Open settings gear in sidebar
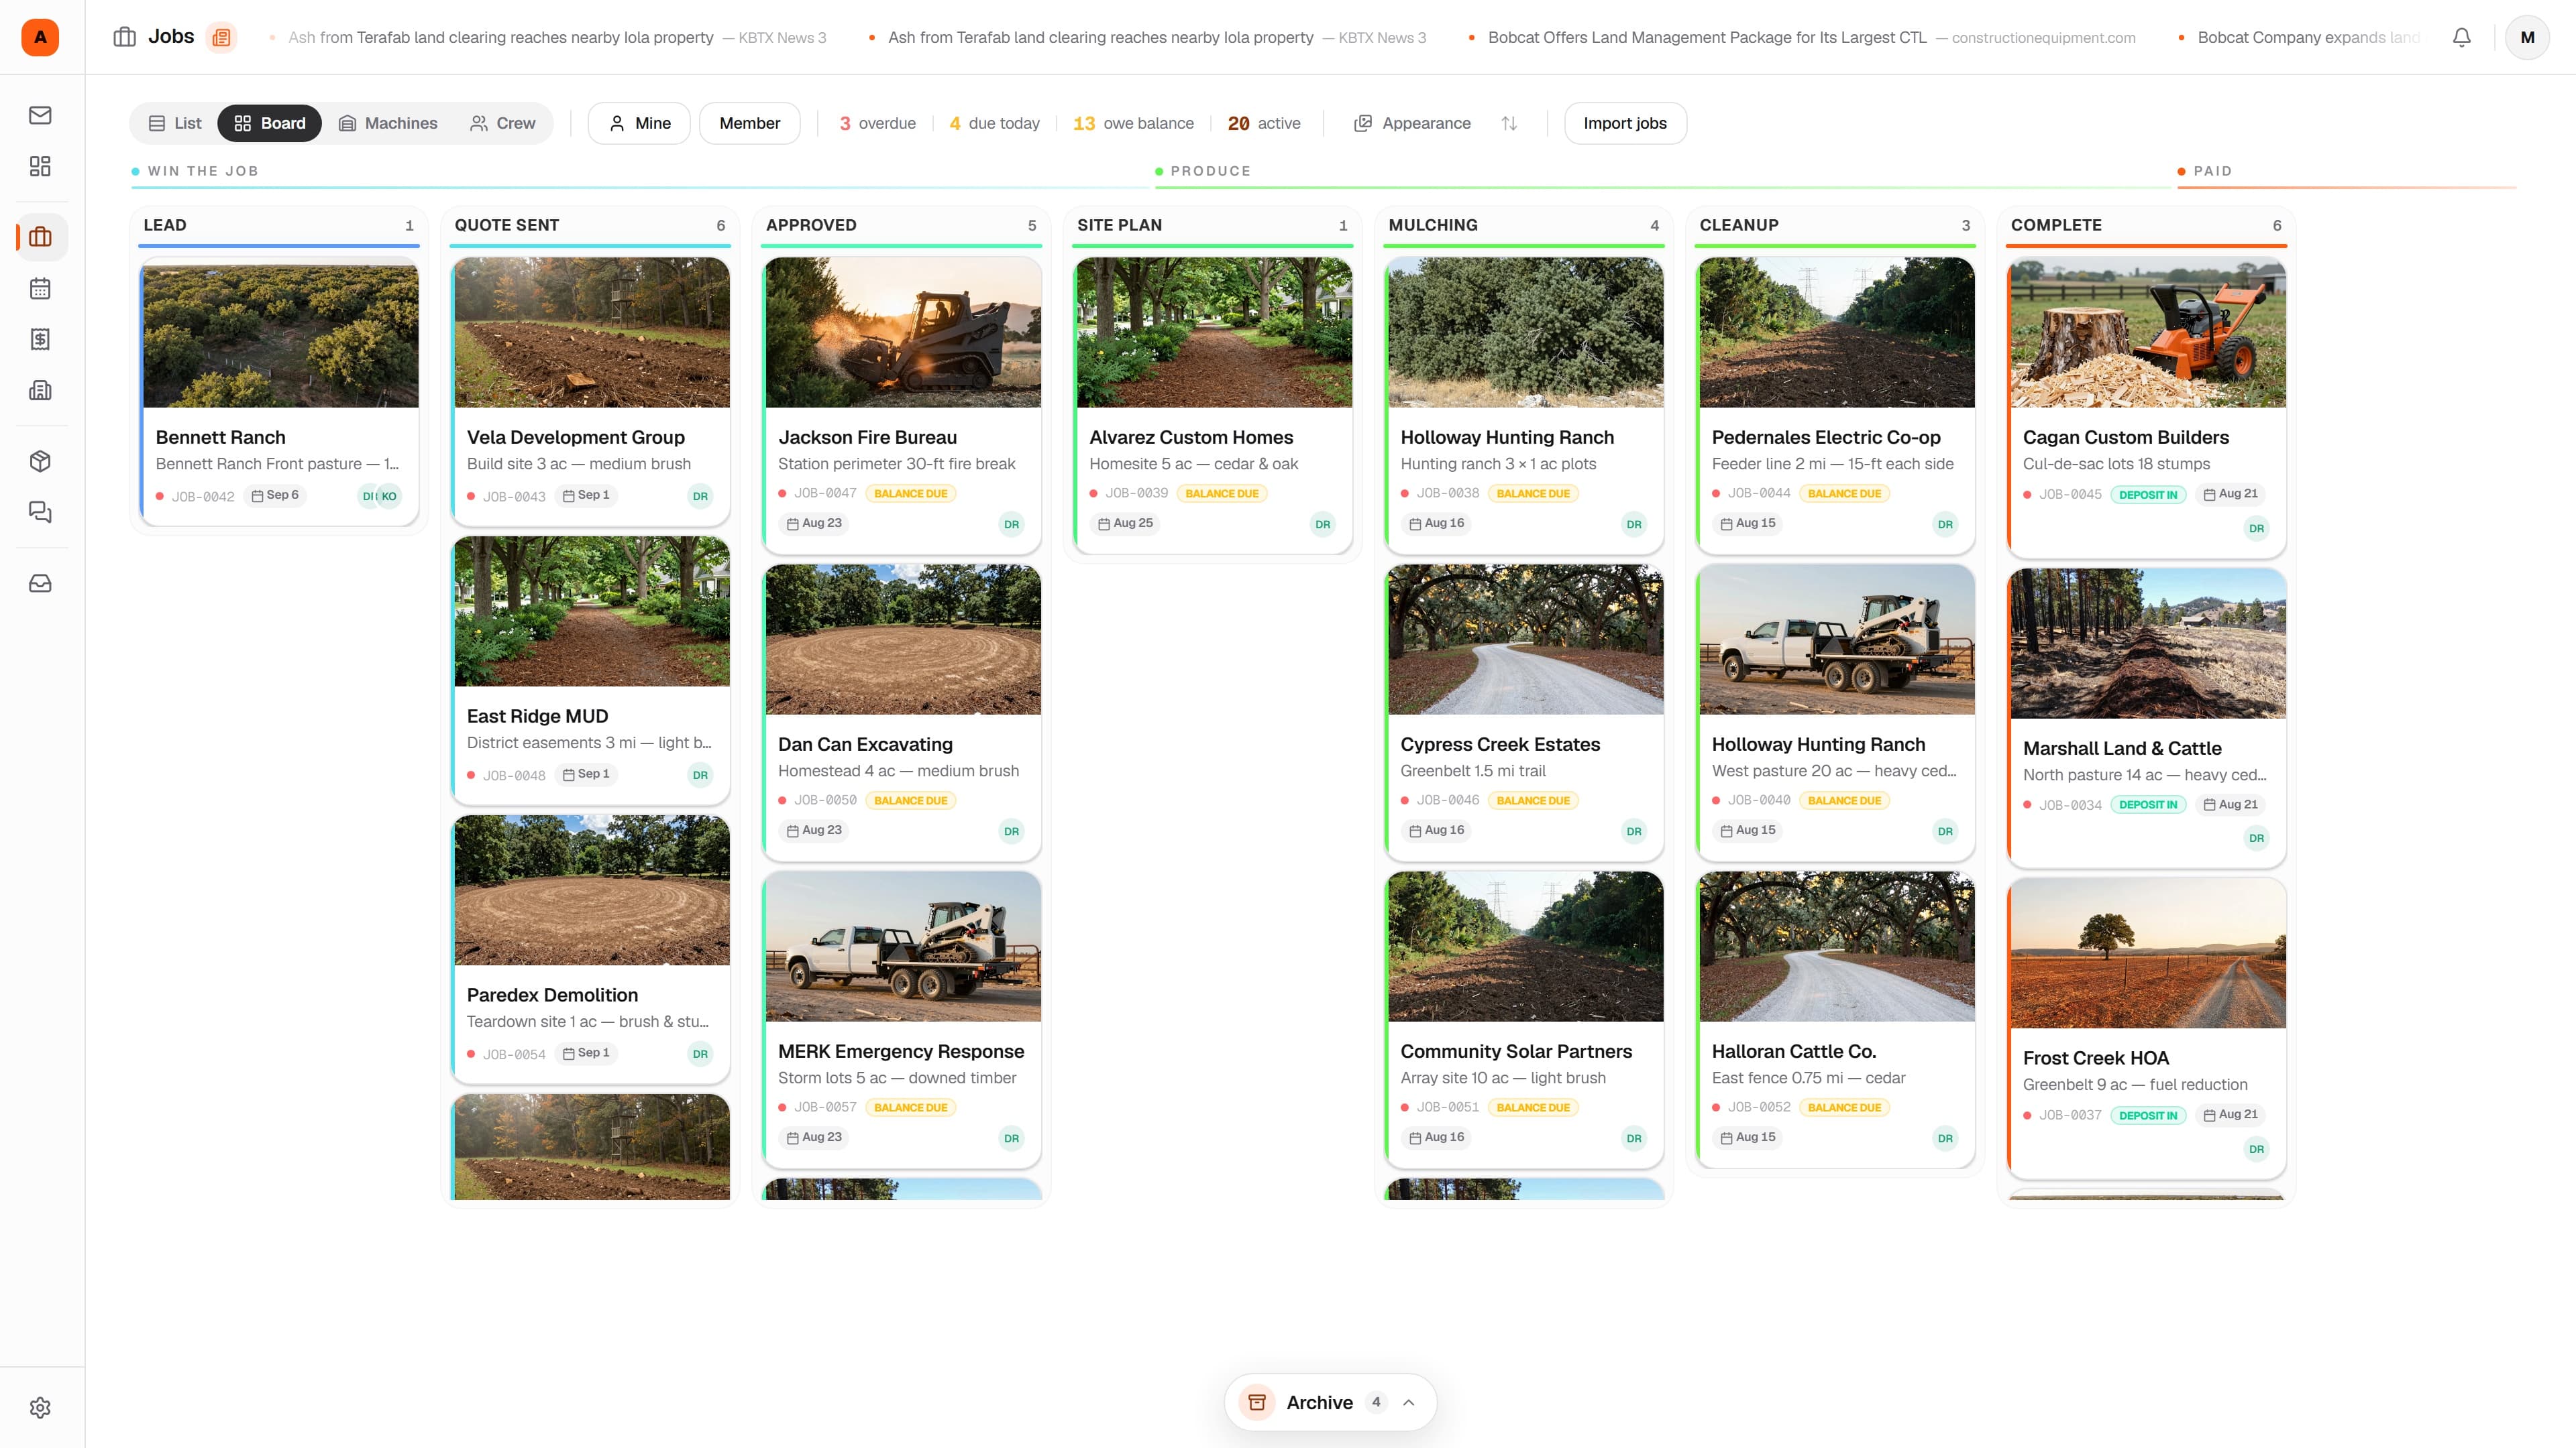 pyautogui.click(x=40, y=1408)
